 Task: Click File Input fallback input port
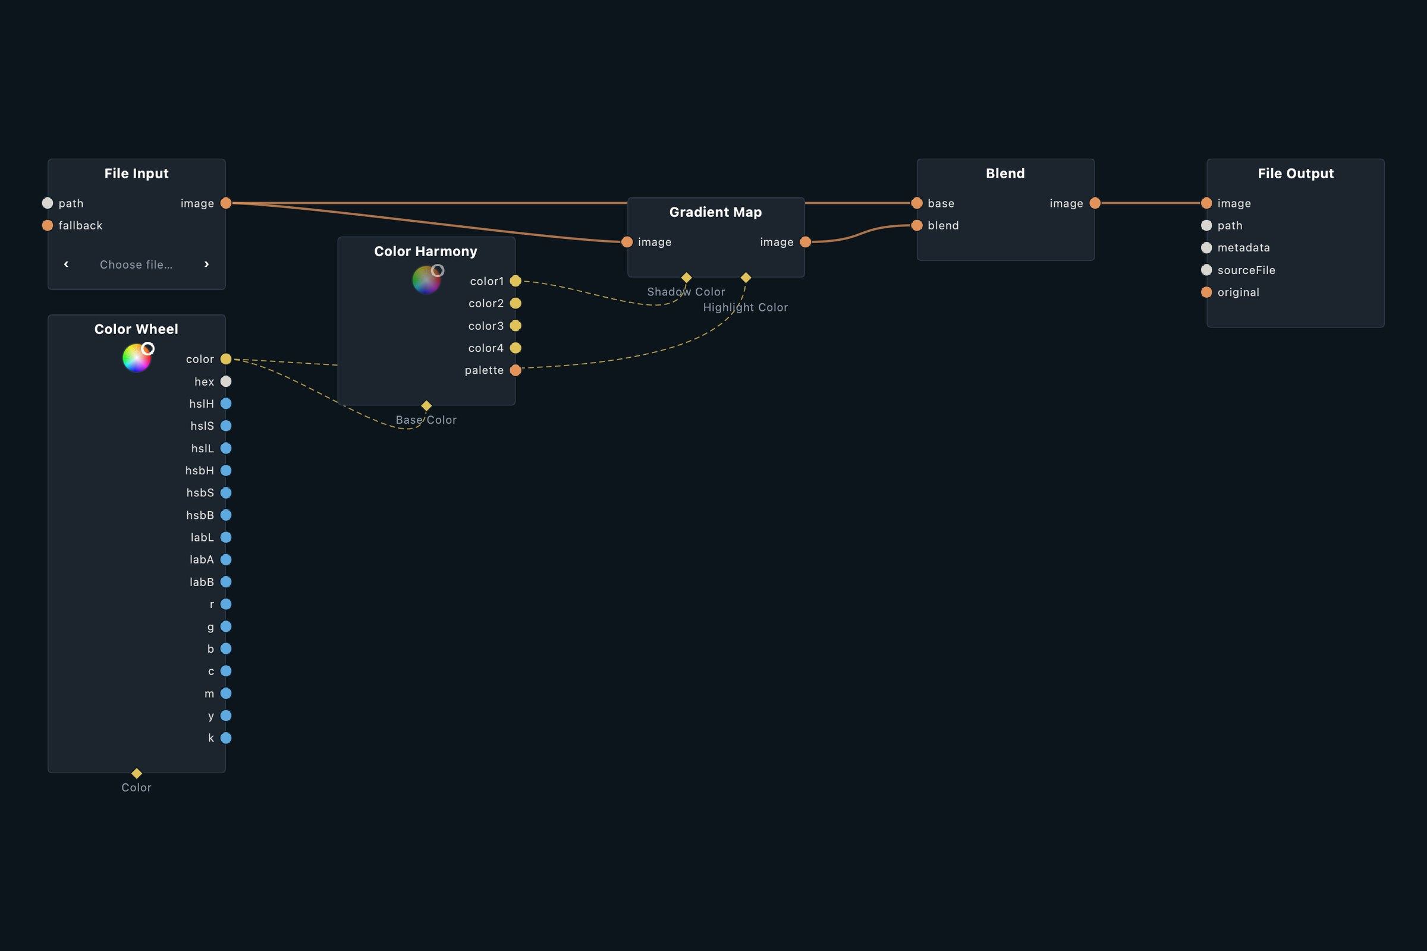[48, 226]
